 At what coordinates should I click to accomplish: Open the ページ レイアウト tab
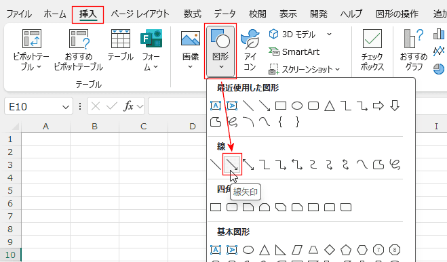coord(140,14)
